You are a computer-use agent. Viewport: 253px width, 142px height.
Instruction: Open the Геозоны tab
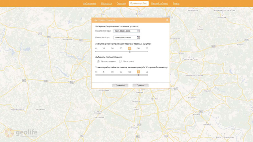click(x=121, y=4)
